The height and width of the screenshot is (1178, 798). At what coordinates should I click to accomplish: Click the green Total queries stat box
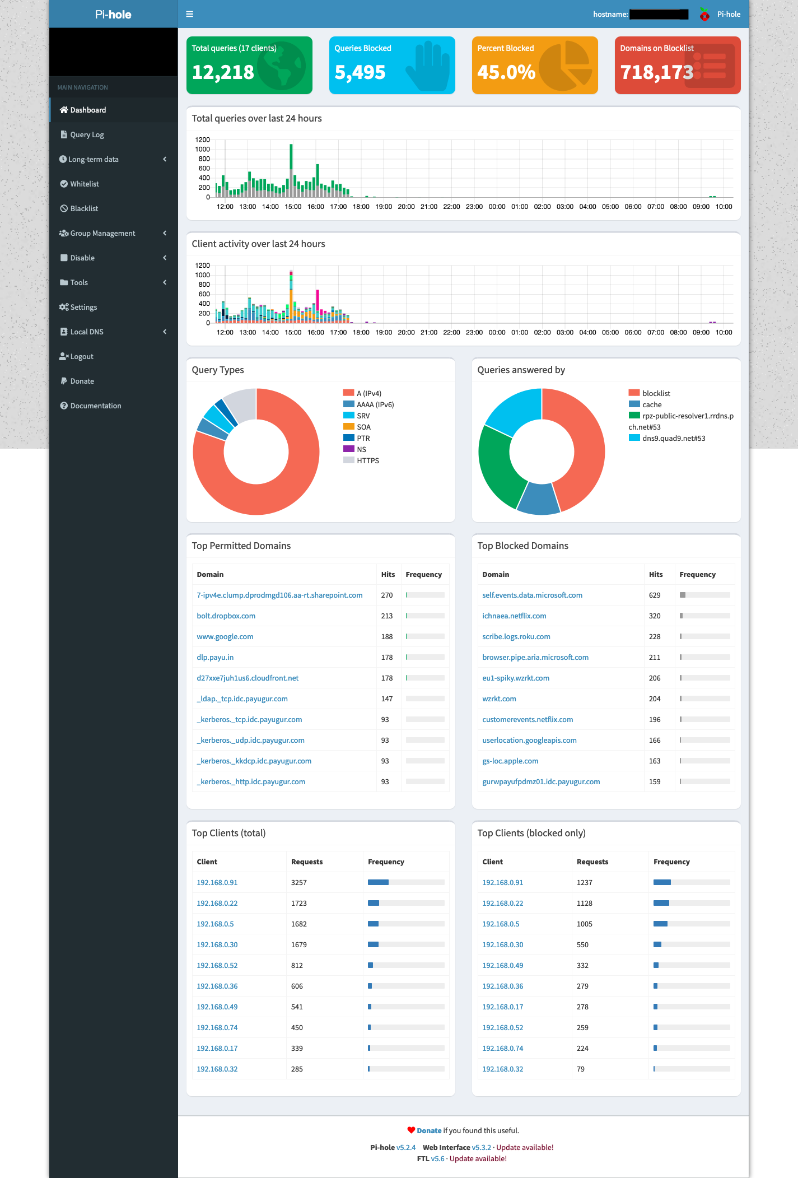[x=249, y=65]
